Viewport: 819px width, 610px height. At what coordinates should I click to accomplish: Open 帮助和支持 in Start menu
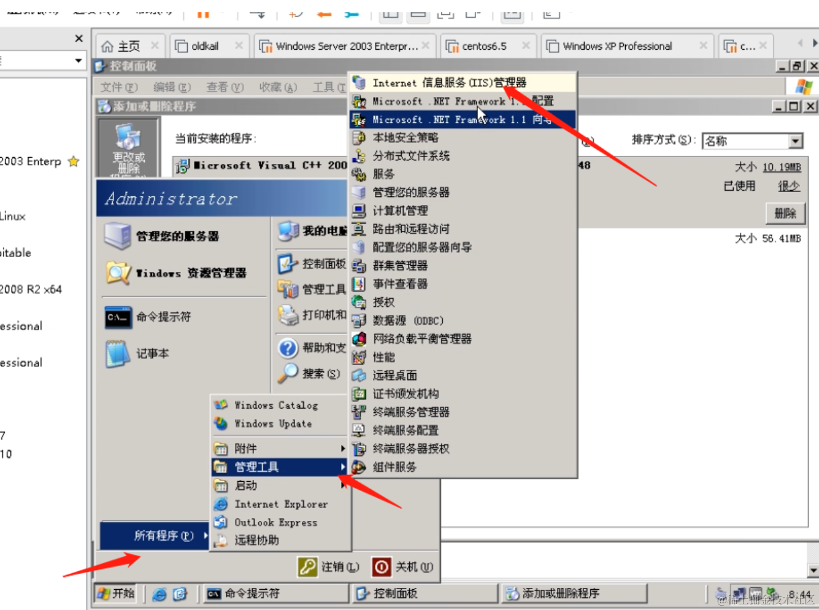[x=312, y=348]
